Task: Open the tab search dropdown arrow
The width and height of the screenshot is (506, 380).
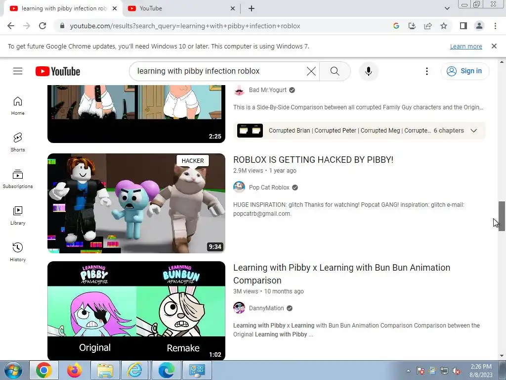Action: coord(447,8)
